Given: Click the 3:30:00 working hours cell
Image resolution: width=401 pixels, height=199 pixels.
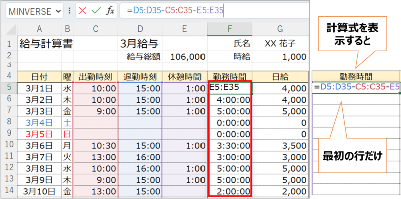Looking at the screenshot, I should pos(230,146).
